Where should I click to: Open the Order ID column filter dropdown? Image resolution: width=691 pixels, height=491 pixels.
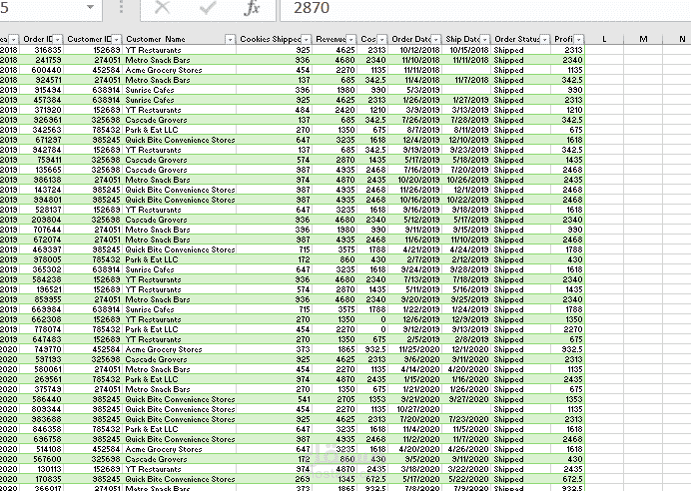click(57, 40)
